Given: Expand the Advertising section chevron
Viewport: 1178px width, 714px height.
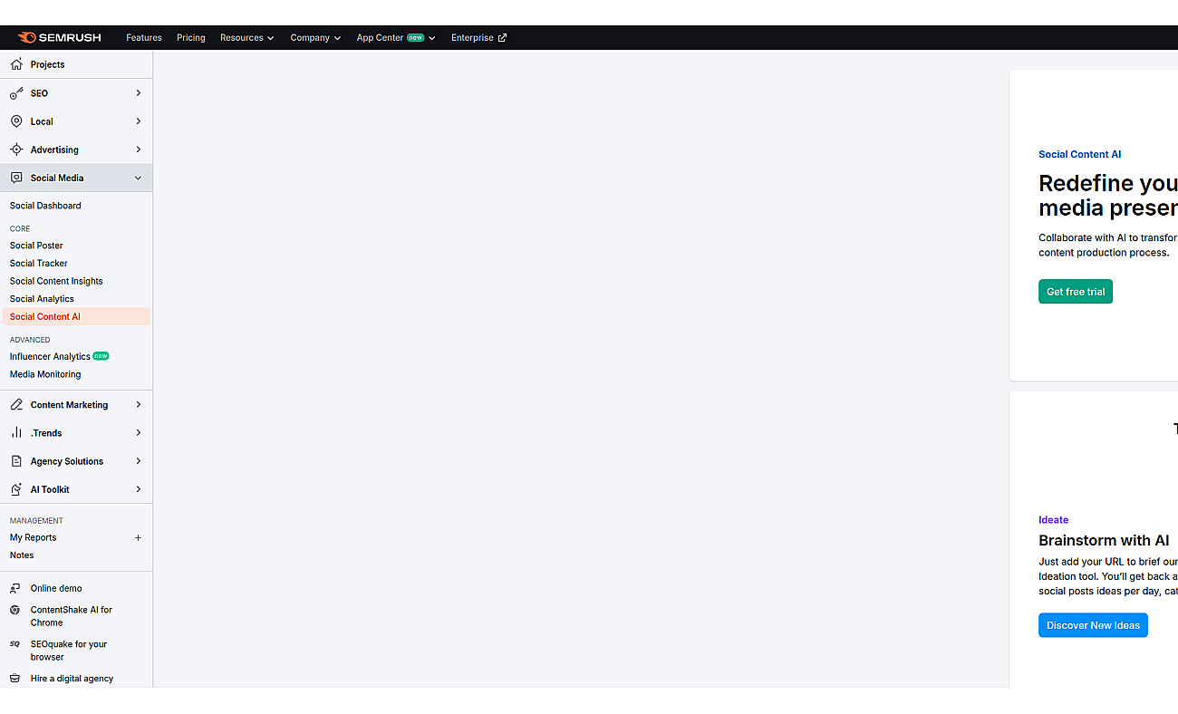Looking at the screenshot, I should point(138,150).
